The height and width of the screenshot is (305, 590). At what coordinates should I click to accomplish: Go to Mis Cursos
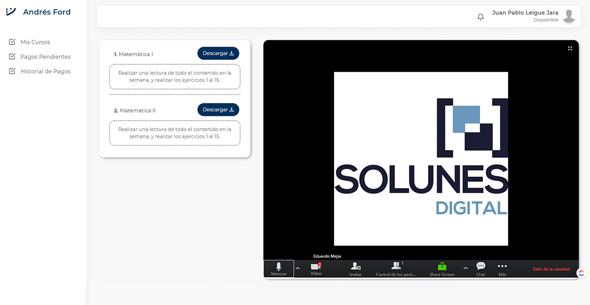[x=35, y=42]
